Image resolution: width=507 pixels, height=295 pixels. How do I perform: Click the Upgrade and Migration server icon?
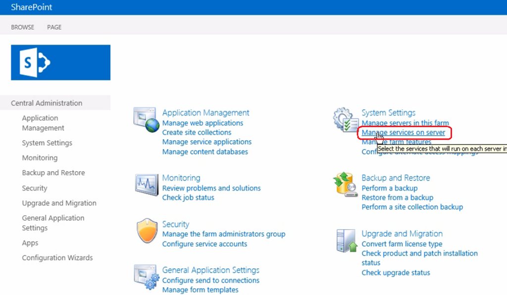click(x=347, y=241)
